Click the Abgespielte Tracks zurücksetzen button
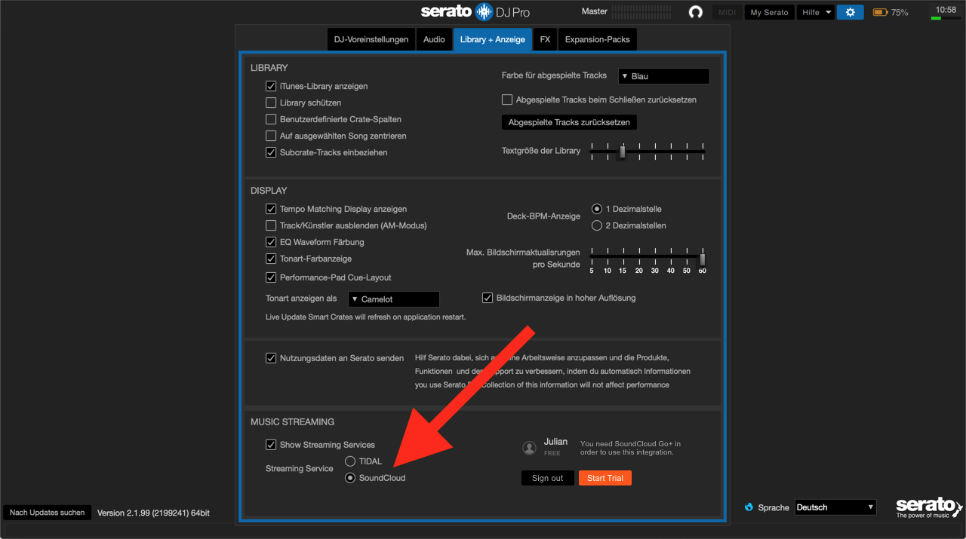 (x=569, y=121)
